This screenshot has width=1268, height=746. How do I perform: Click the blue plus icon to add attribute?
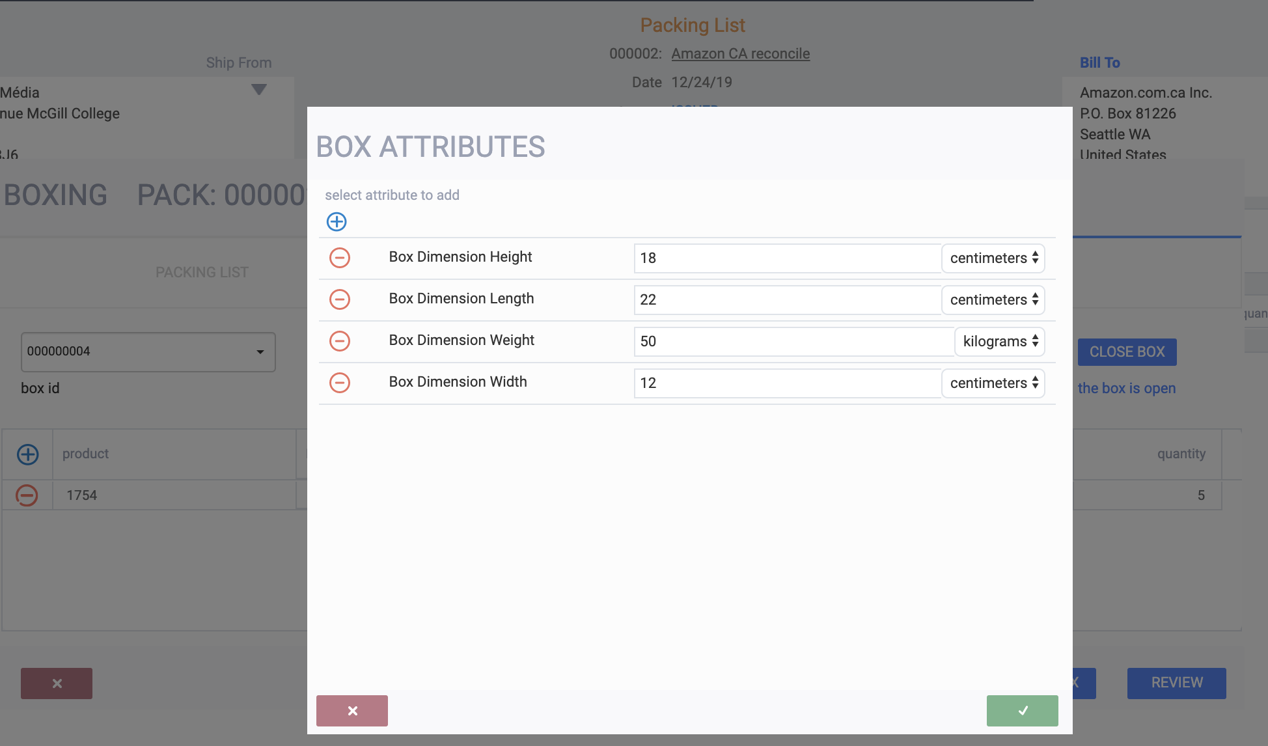(337, 222)
